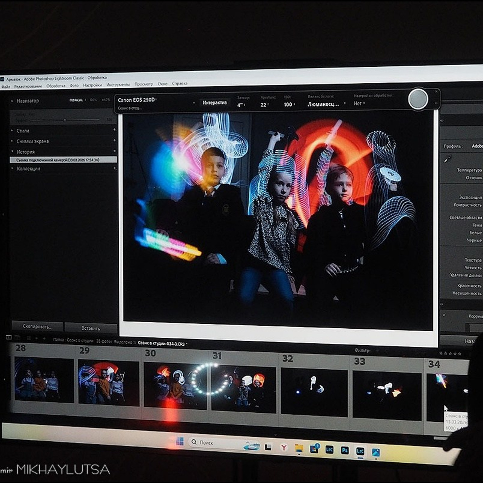The height and width of the screenshot is (483, 483).
Task: Open File Explorer from the taskbar
Action: click(299, 448)
